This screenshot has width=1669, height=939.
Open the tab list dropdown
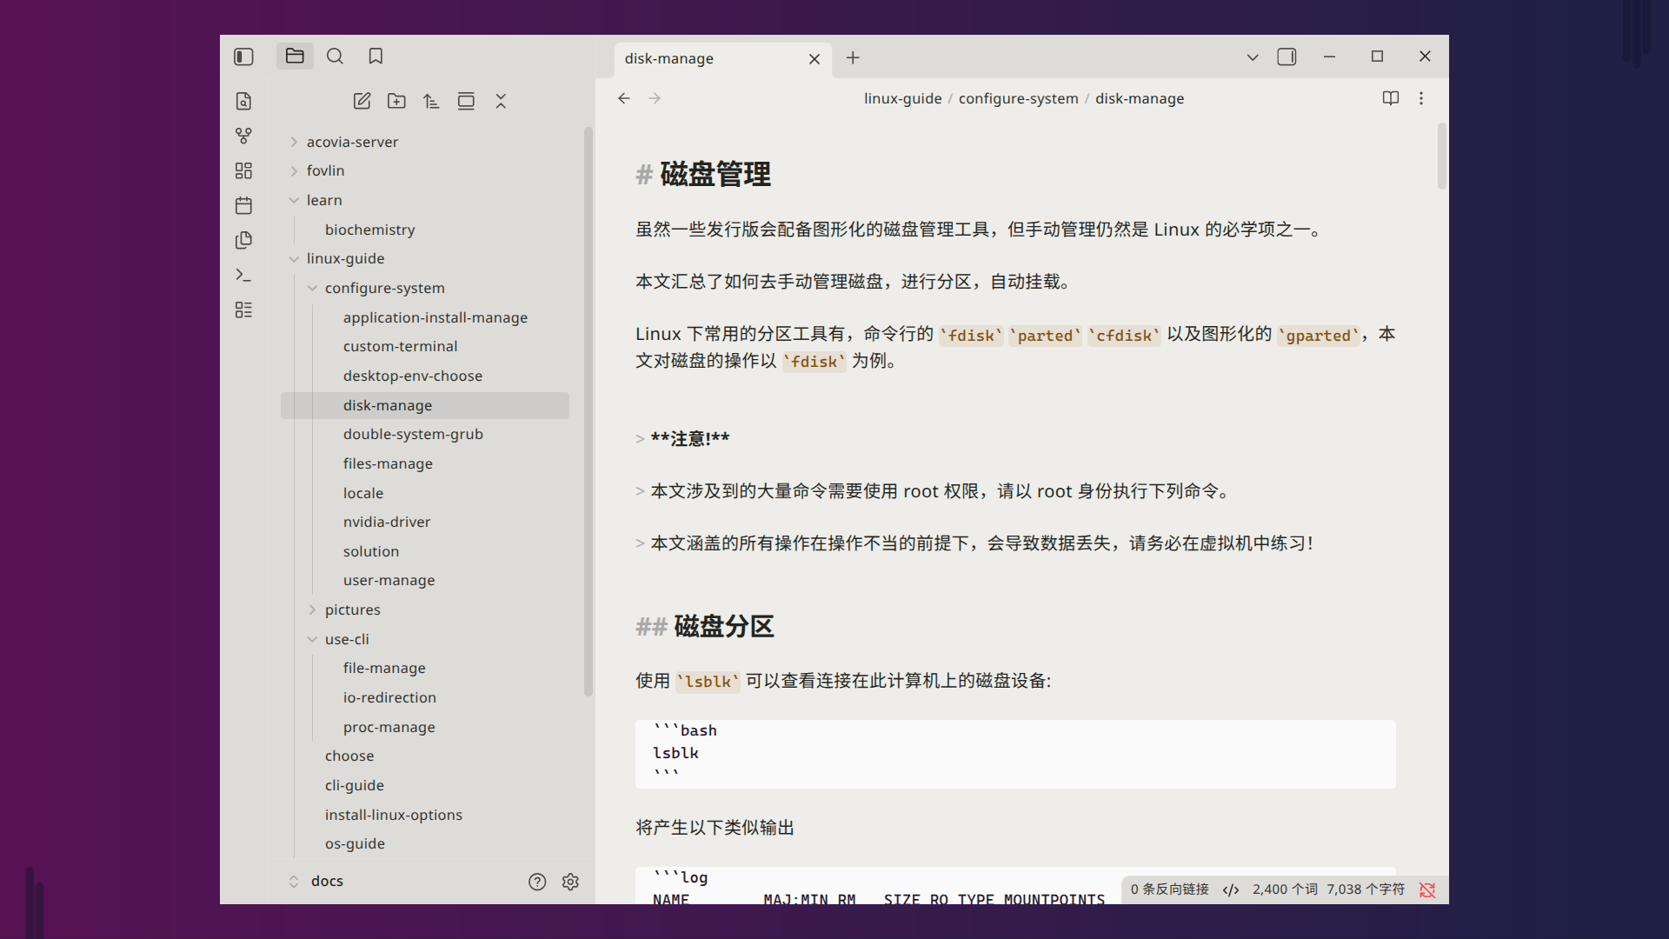[1253, 57]
